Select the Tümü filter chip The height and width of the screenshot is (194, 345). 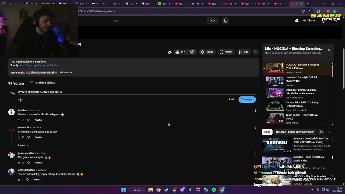pos(267,132)
